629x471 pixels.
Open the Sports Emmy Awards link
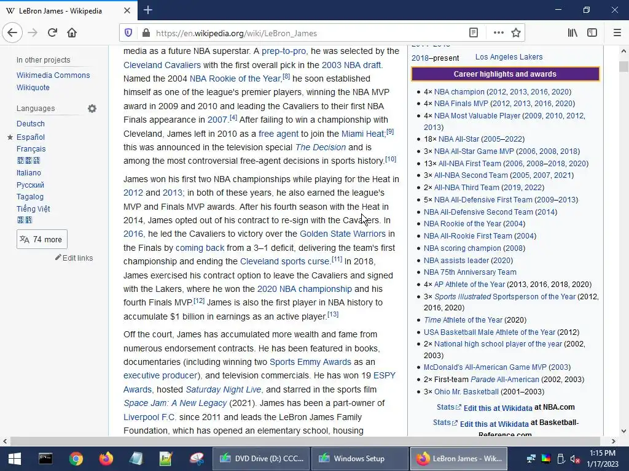coord(310,362)
